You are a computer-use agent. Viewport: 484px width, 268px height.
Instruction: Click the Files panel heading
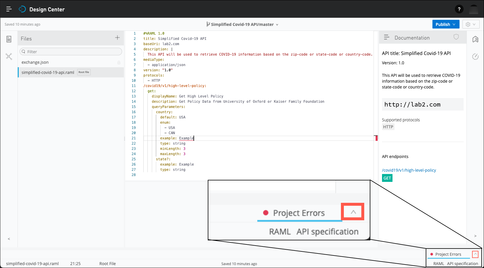point(26,39)
